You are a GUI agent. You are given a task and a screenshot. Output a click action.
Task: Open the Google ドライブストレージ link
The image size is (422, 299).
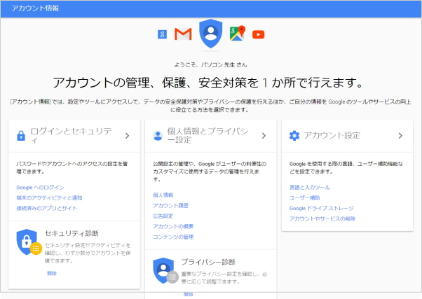321,208
